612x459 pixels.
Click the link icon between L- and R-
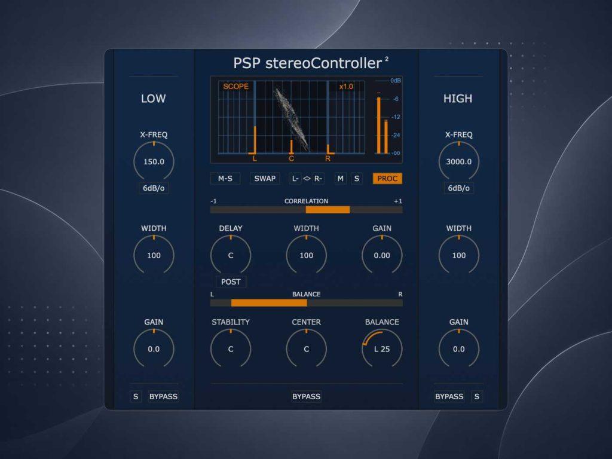(x=307, y=178)
